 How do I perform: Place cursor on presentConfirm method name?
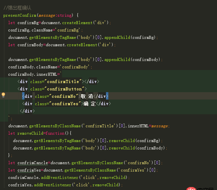click(x=20, y=15)
